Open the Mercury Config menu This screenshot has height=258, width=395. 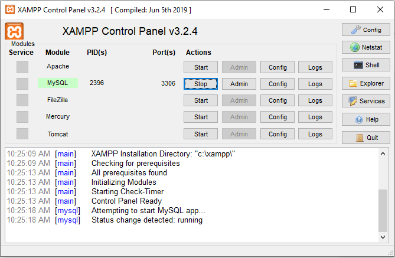click(278, 117)
